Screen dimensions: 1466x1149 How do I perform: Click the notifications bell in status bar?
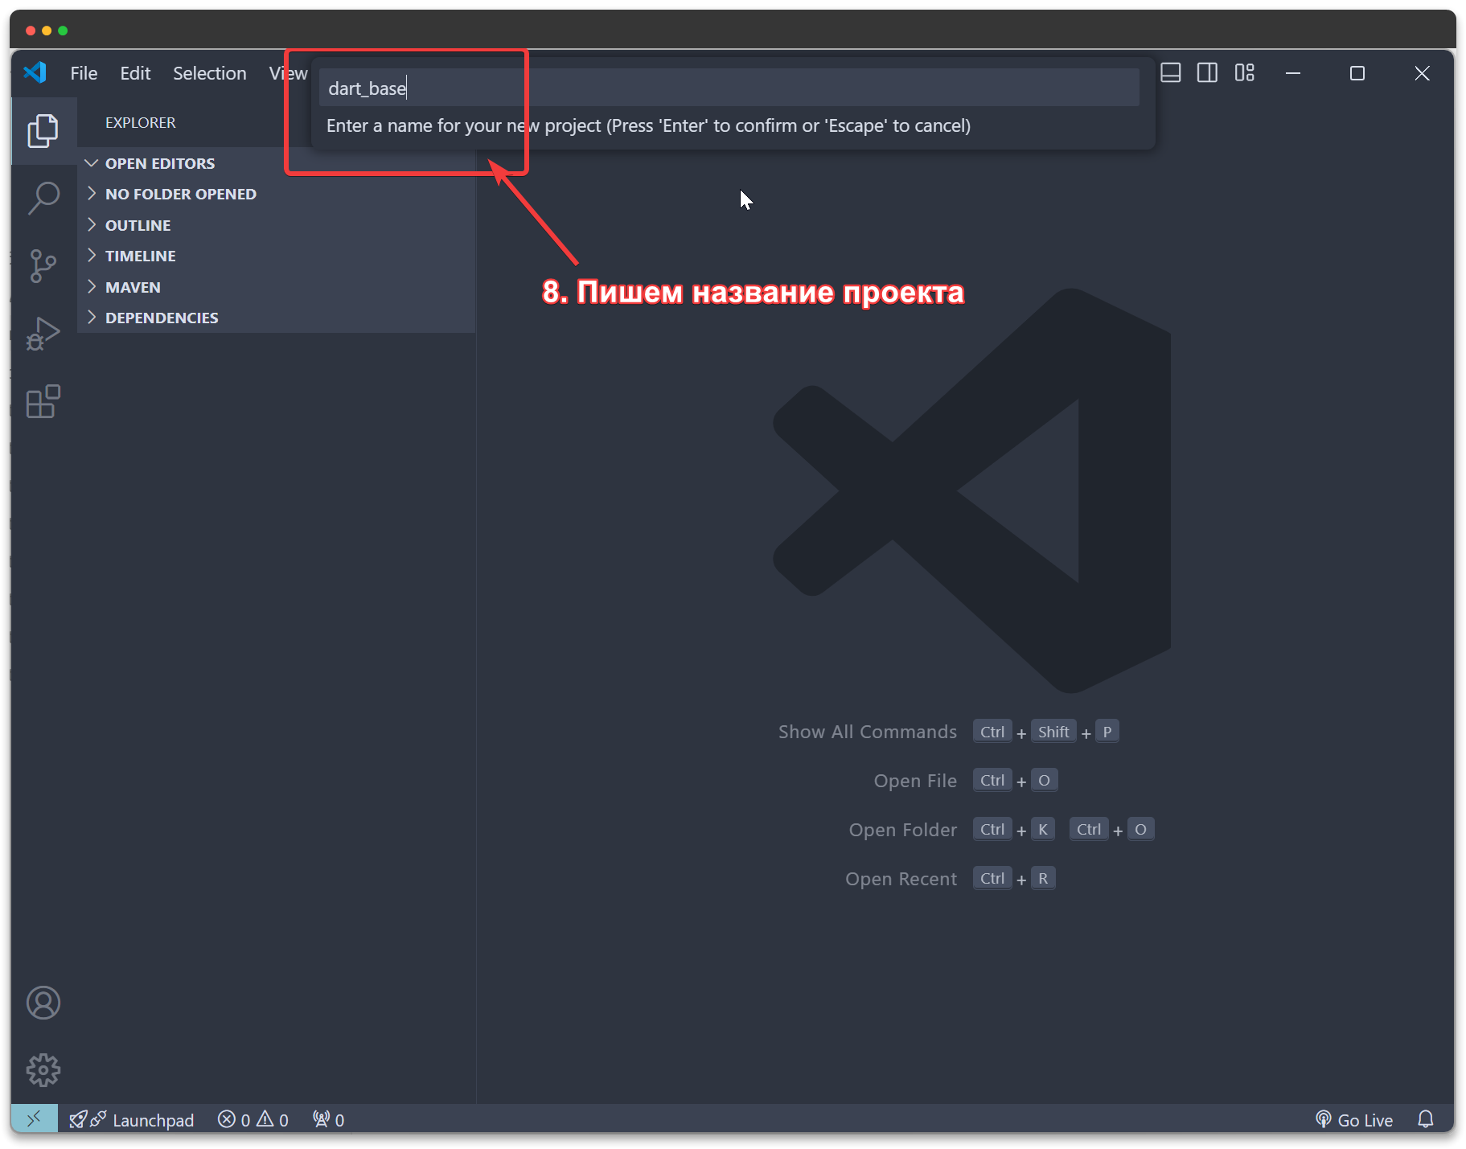1425,1119
